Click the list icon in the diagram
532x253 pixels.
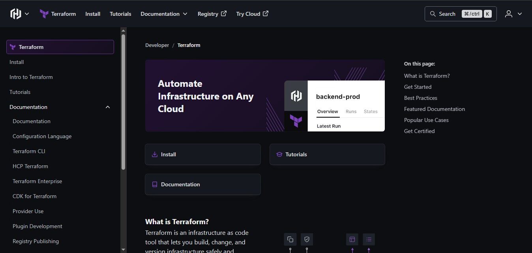tap(369, 239)
